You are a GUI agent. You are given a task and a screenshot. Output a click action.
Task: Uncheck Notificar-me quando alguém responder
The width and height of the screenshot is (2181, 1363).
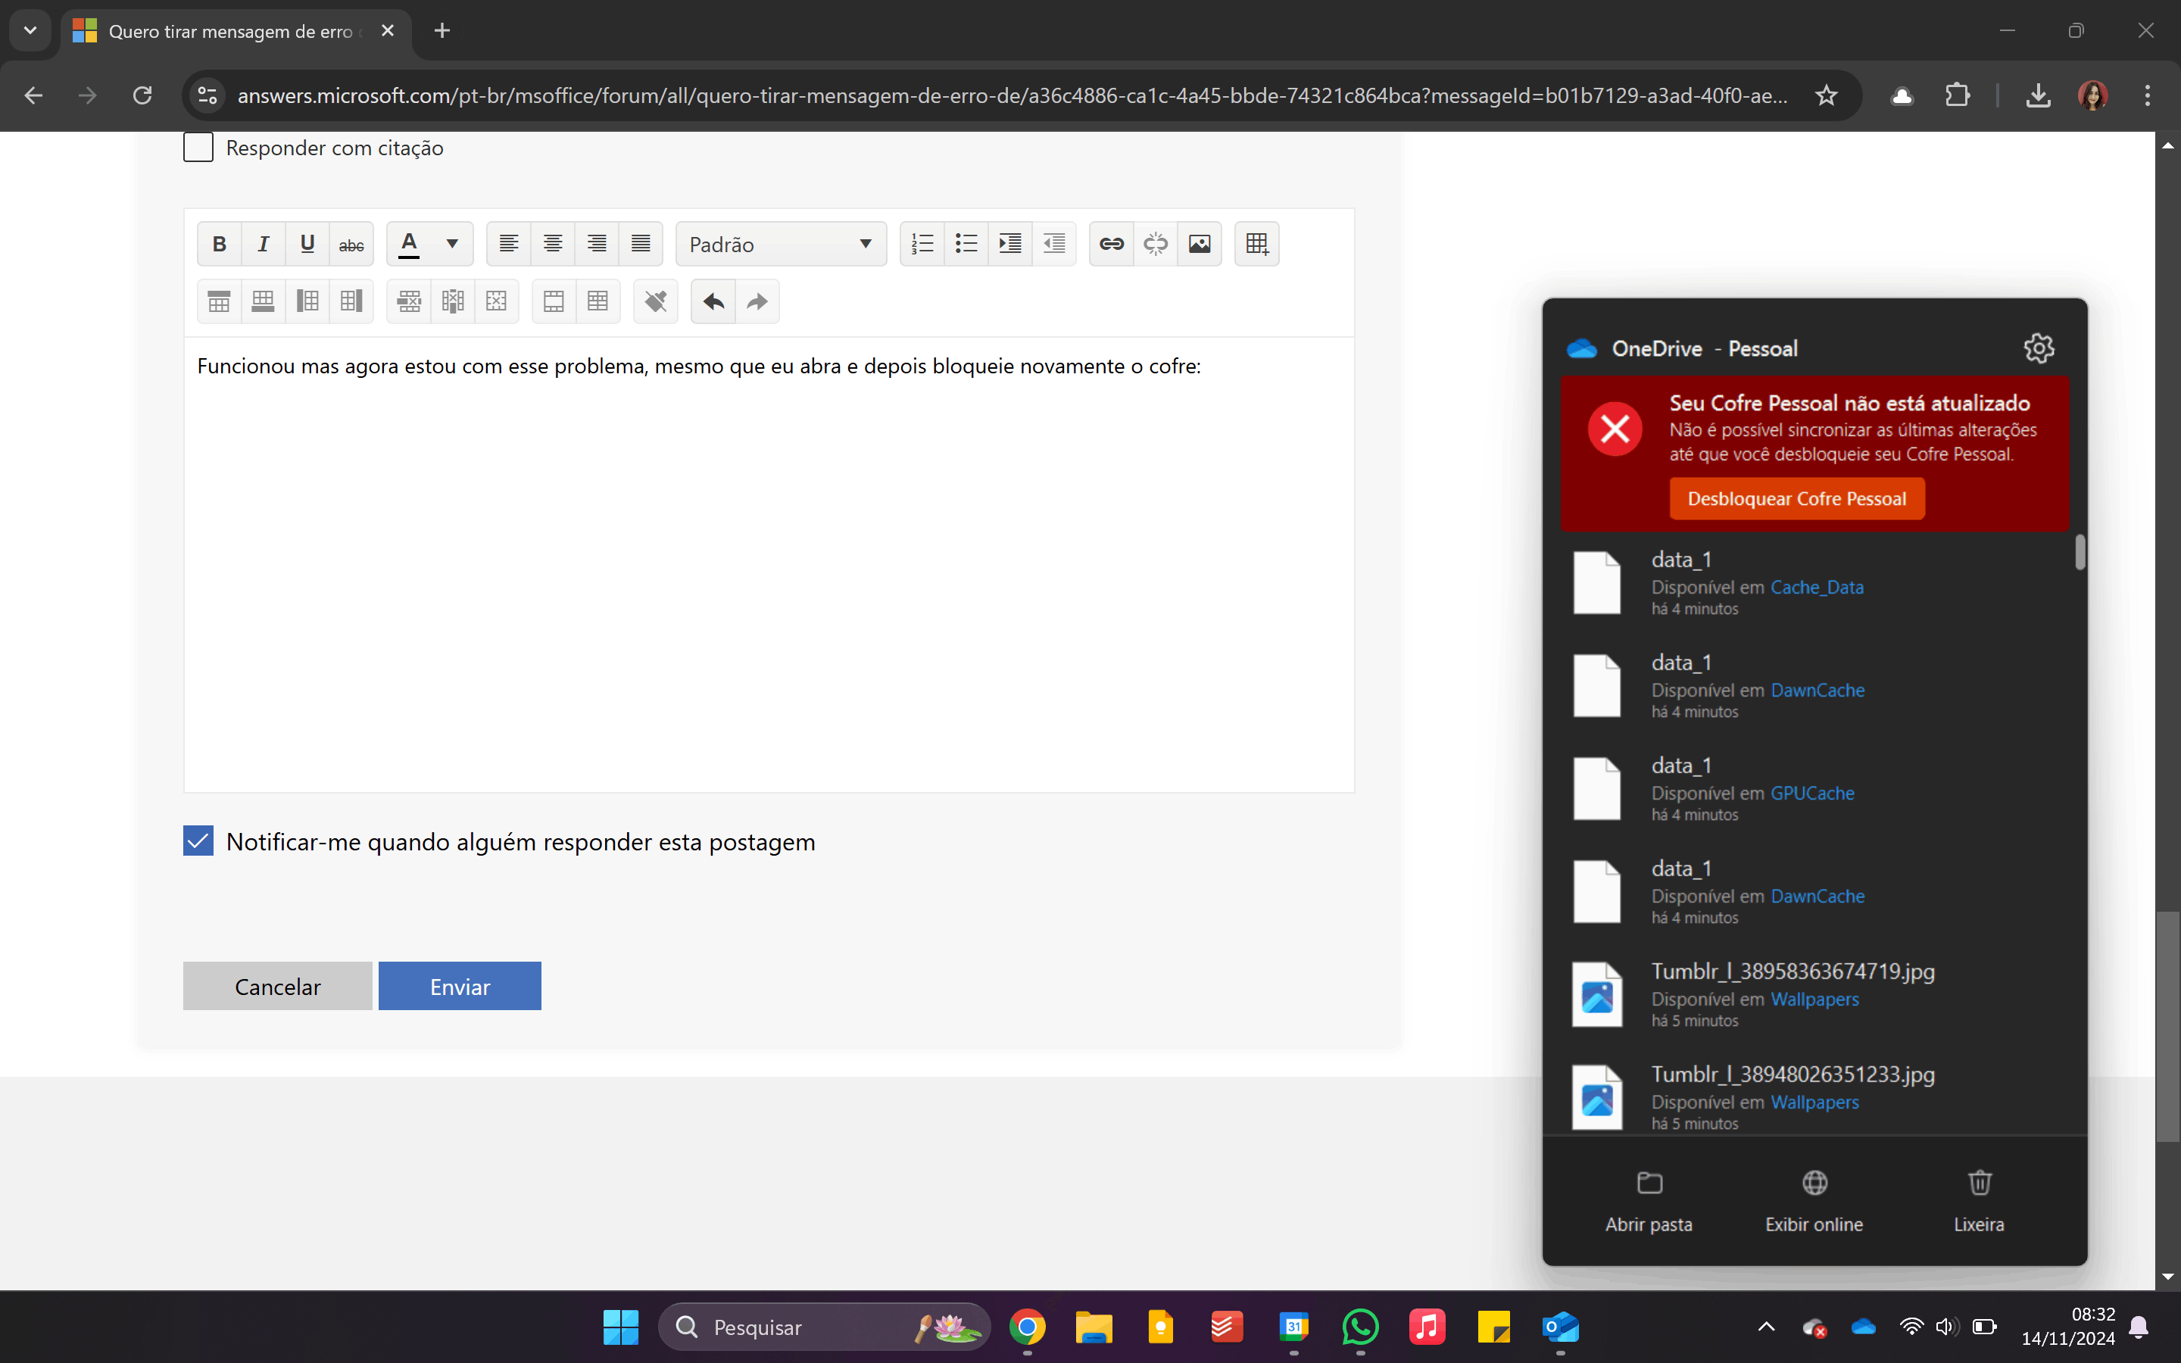pyautogui.click(x=198, y=841)
